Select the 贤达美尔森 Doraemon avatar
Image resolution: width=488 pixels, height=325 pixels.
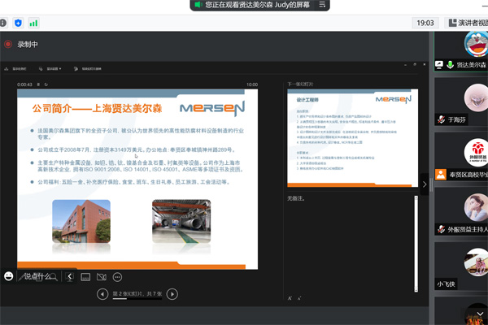476,44
